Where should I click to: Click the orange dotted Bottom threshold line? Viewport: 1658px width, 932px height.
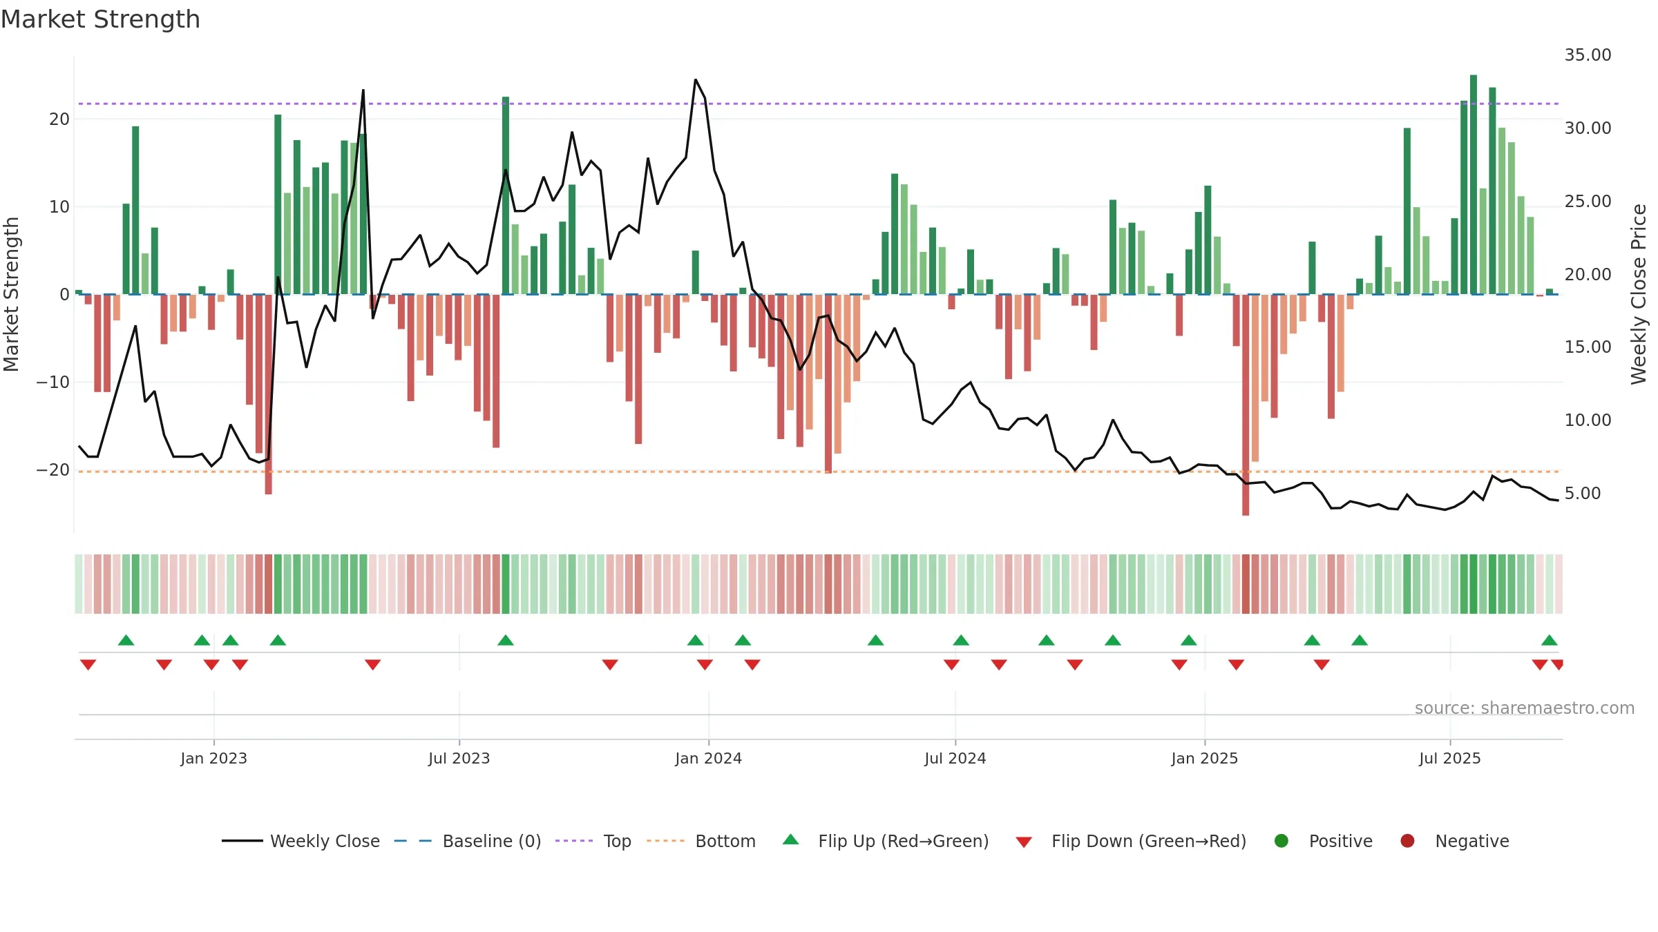pos(819,472)
